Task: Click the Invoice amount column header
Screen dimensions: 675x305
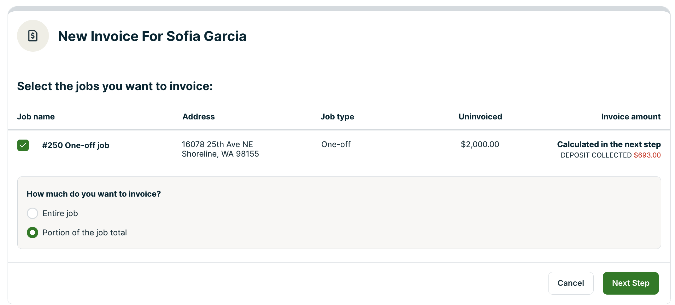Action: [x=631, y=117]
